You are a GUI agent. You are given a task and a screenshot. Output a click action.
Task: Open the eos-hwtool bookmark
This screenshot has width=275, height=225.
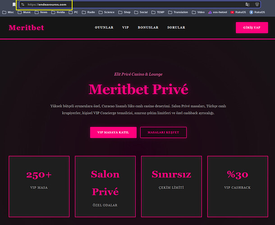217,12
